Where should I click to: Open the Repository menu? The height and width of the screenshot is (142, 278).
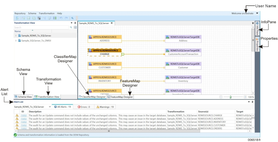(20, 13)
